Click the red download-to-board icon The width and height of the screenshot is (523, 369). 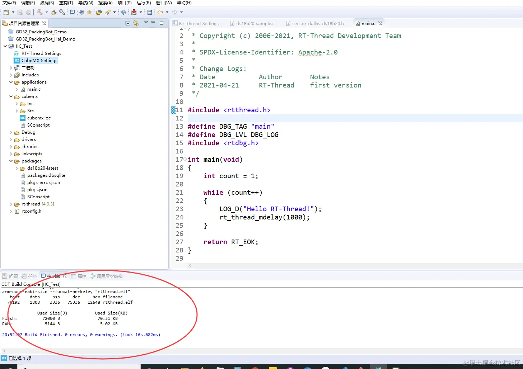pyautogui.click(x=134, y=12)
